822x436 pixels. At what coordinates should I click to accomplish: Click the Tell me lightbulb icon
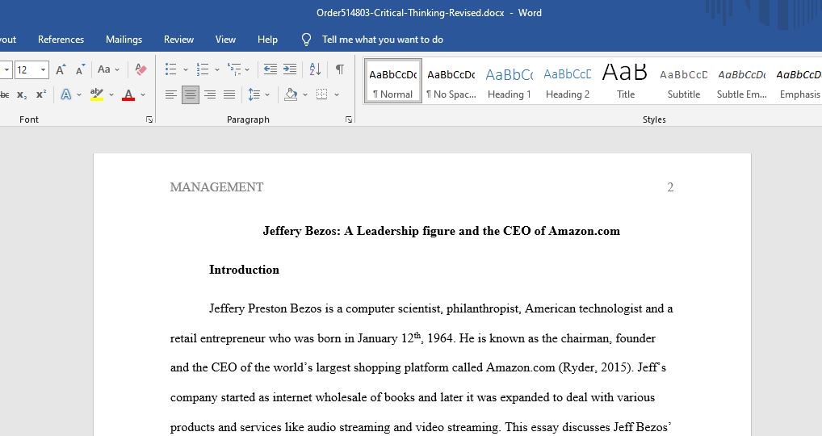(307, 40)
